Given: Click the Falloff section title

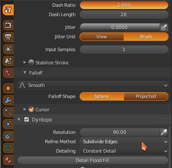Looking at the screenshot, I should [x=36, y=73].
